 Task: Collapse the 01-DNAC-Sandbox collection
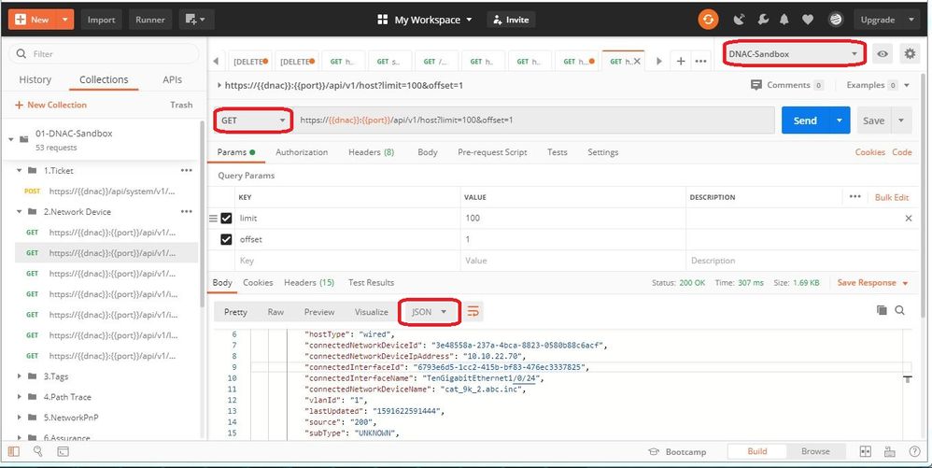tap(10, 140)
